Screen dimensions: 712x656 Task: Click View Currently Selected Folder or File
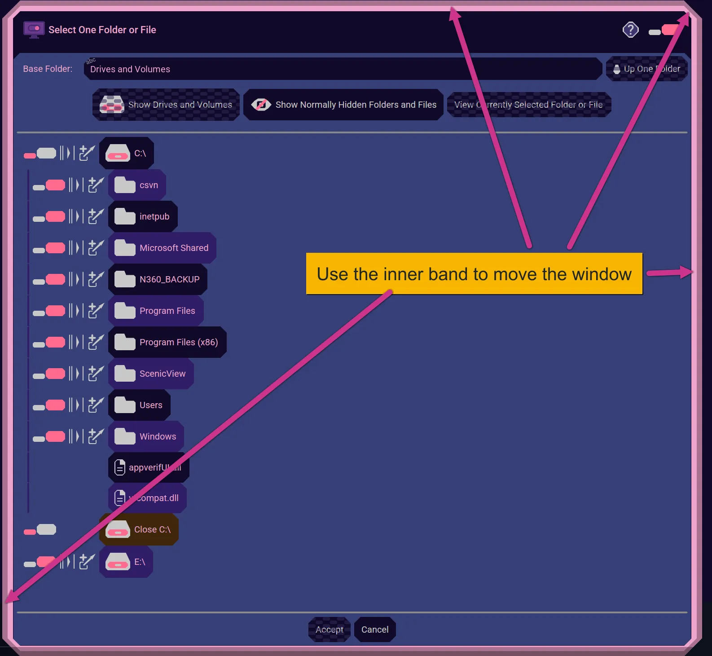tap(529, 105)
